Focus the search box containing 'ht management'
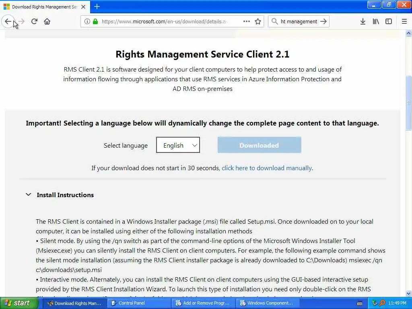This screenshot has height=309, width=412. [299, 21]
